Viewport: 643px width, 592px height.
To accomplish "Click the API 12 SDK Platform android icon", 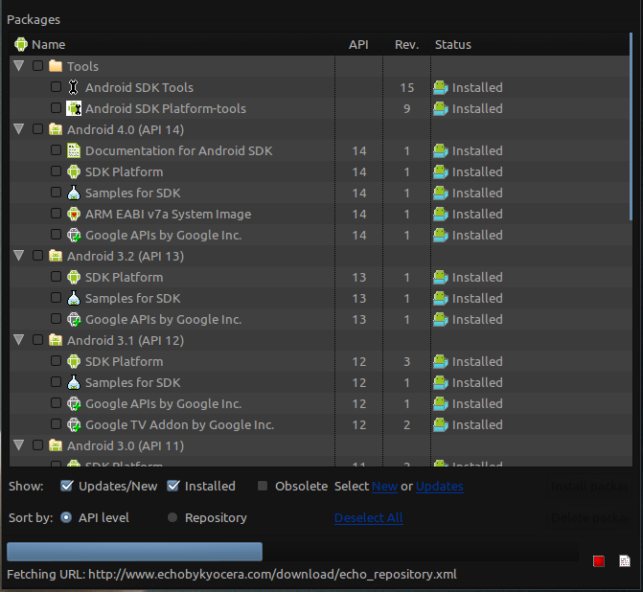I will pos(74,361).
